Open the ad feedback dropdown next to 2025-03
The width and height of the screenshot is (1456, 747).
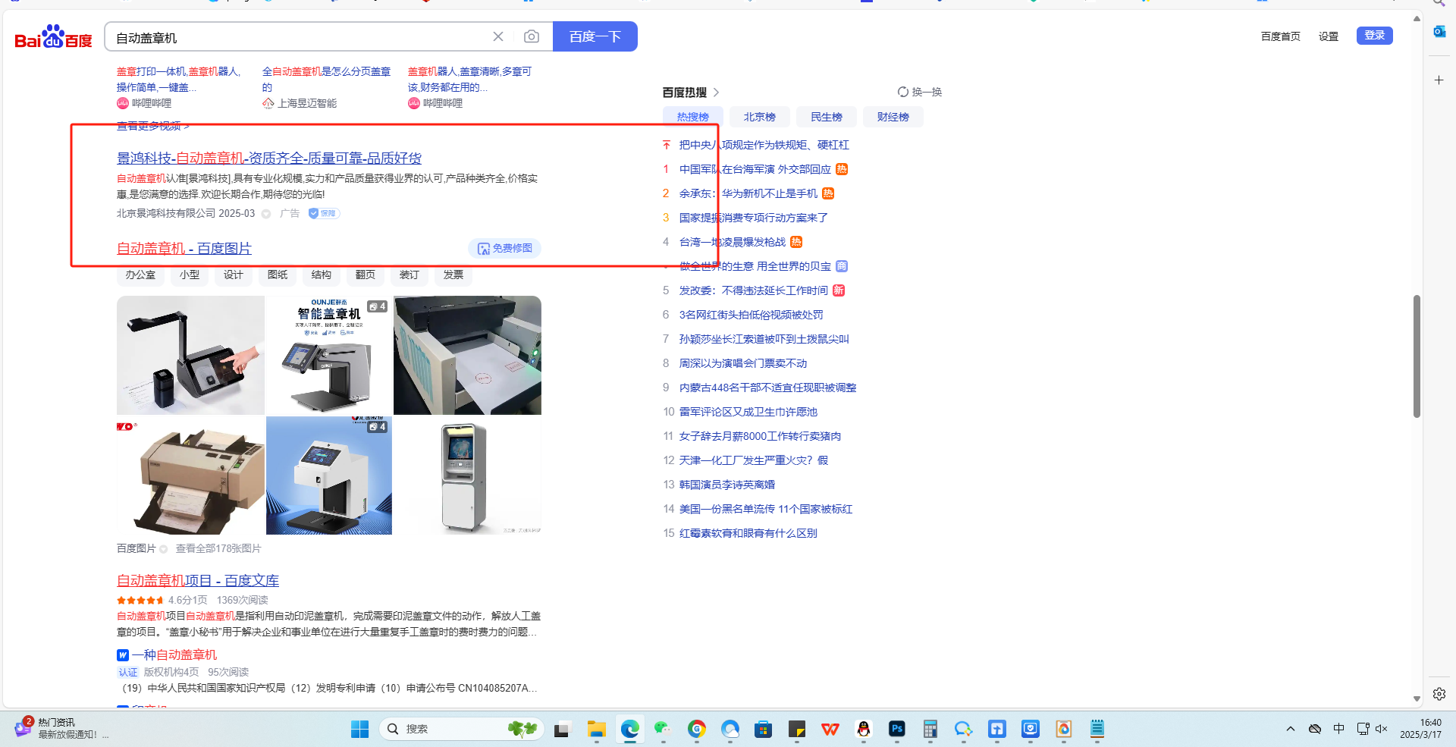(x=266, y=214)
